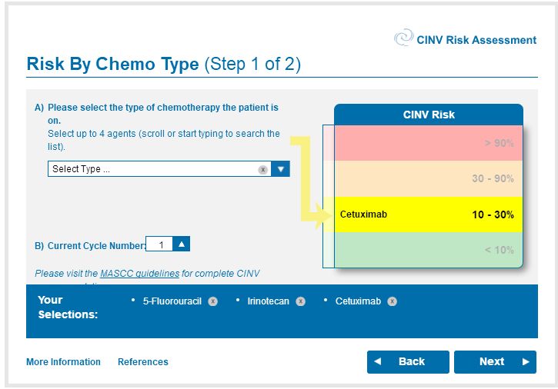The image size is (558, 389).
Task: Click the Current Cycle Number field
Action: point(160,245)
